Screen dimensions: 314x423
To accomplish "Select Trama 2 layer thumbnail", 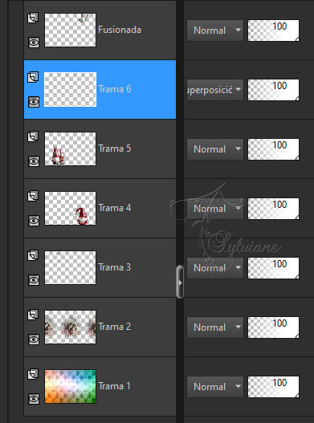I will (x=70, y=327).
